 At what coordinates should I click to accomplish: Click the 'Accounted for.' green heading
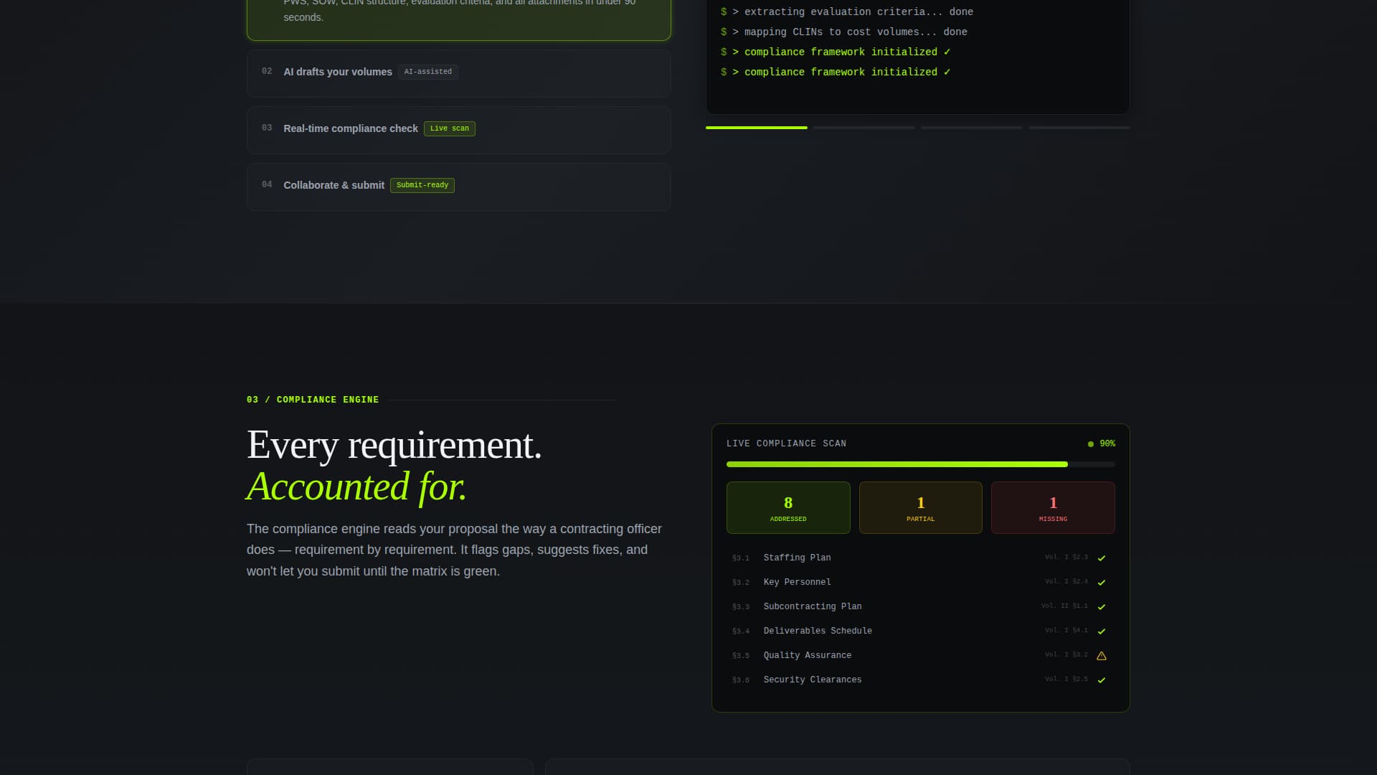coord(356,487)
